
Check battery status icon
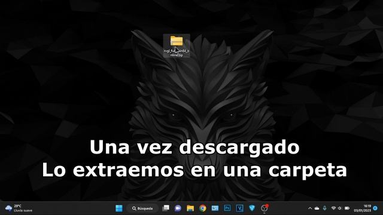(347, 208)
